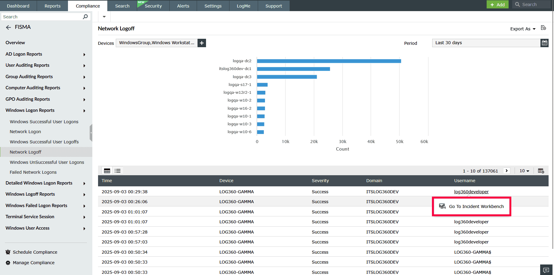Open the Alerts tab
This screenshot has width=554, height=275.
pos(183,6)
